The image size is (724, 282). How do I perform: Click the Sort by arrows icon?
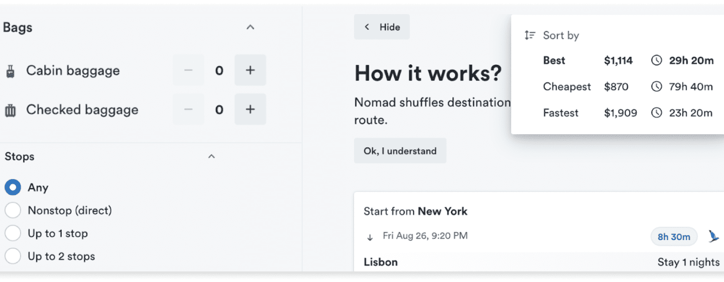pos(530,35)
